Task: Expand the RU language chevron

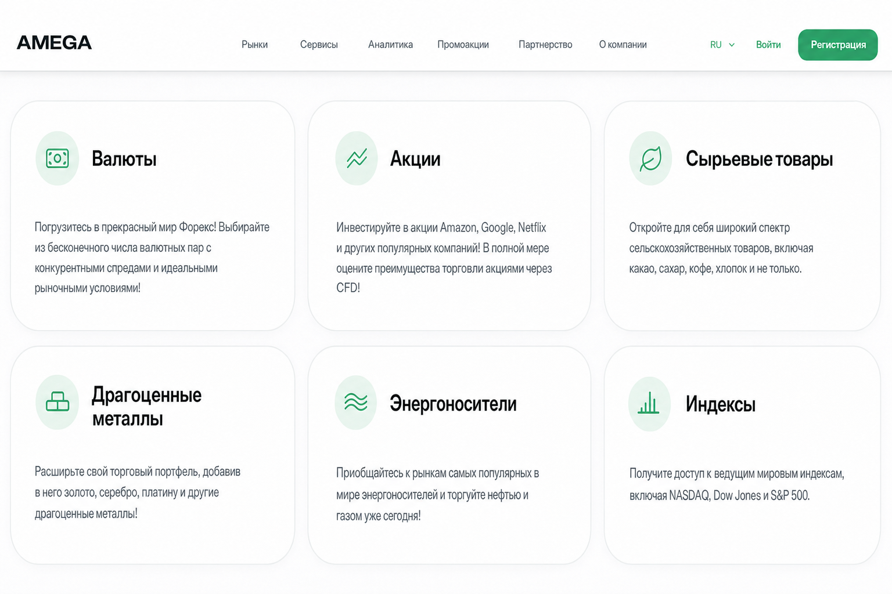Action: pos(732,45)
